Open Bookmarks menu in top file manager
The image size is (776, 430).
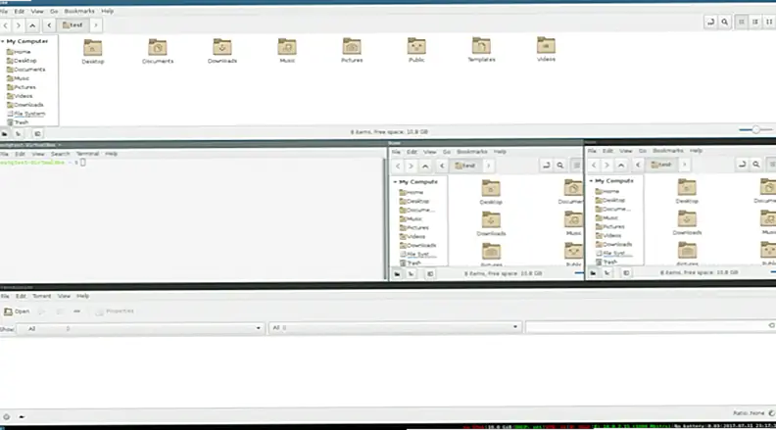[x=80, y=11]
